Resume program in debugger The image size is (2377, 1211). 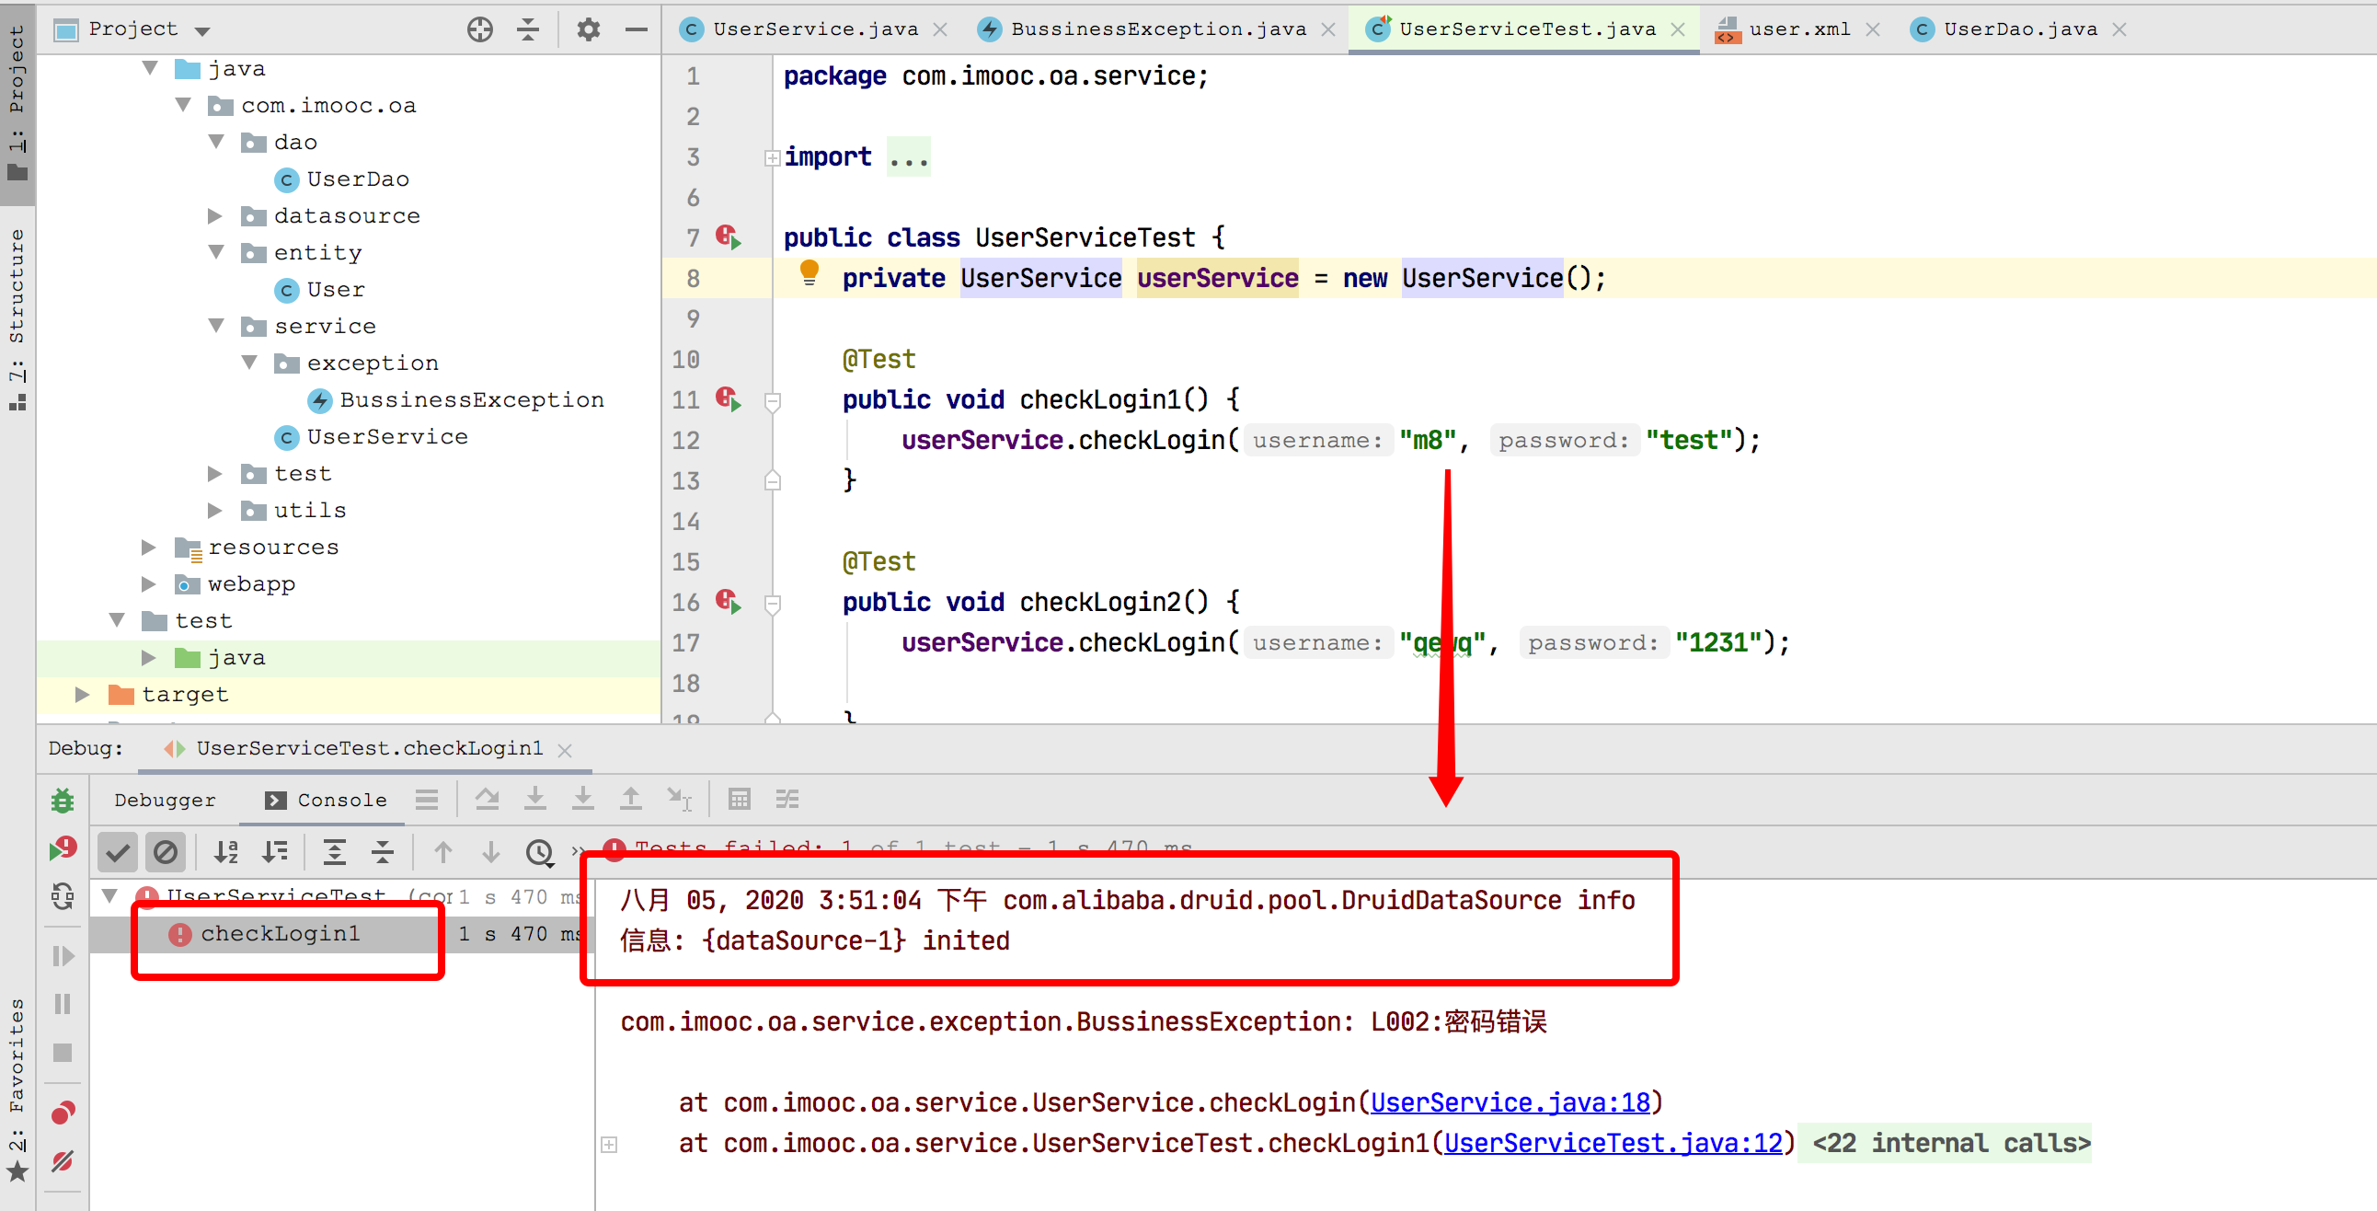tap(63, 955)
